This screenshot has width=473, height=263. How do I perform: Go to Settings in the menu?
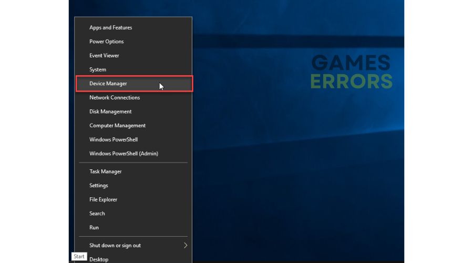pos(99,186)
